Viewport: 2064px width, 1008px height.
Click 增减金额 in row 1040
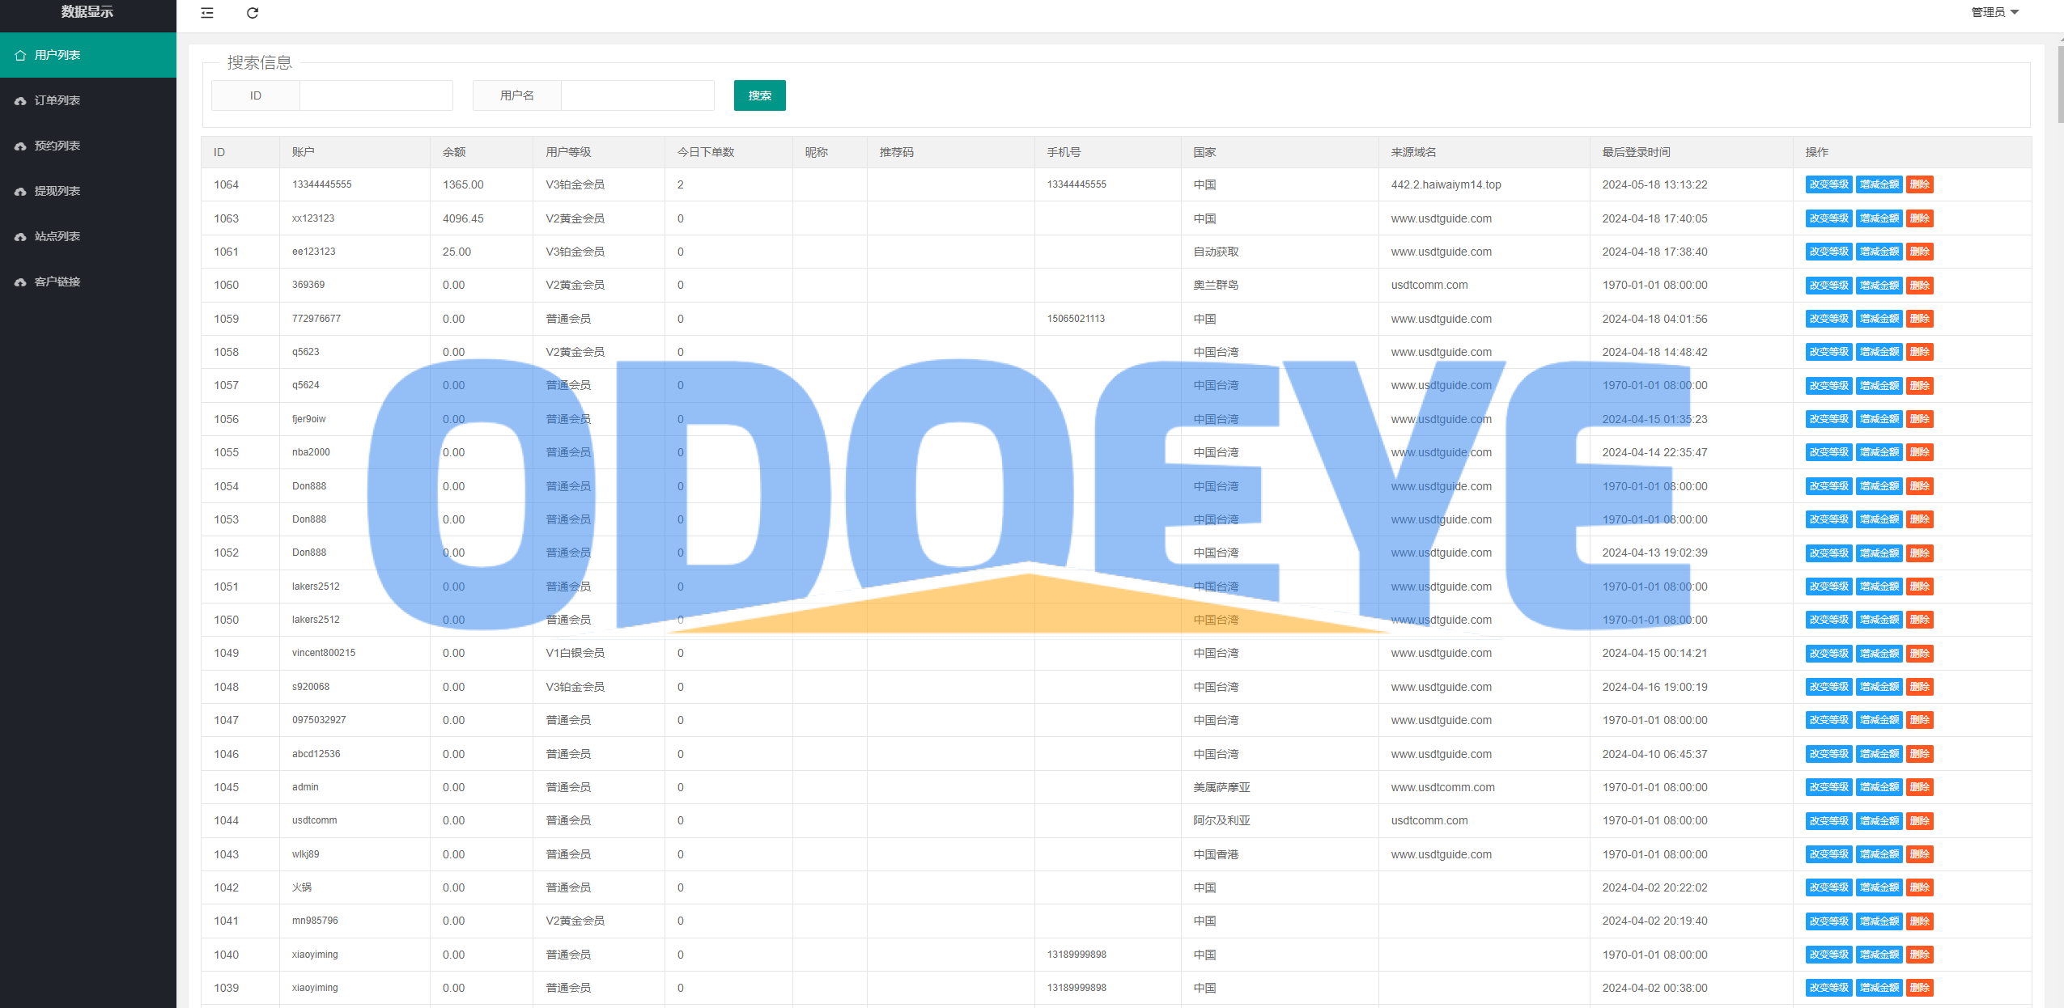(1879, 955)
